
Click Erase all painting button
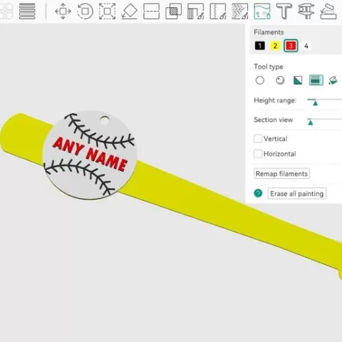[297, 194]
